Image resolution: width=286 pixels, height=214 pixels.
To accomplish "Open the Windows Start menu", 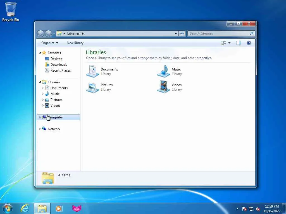I will click(x=8, y=208).
